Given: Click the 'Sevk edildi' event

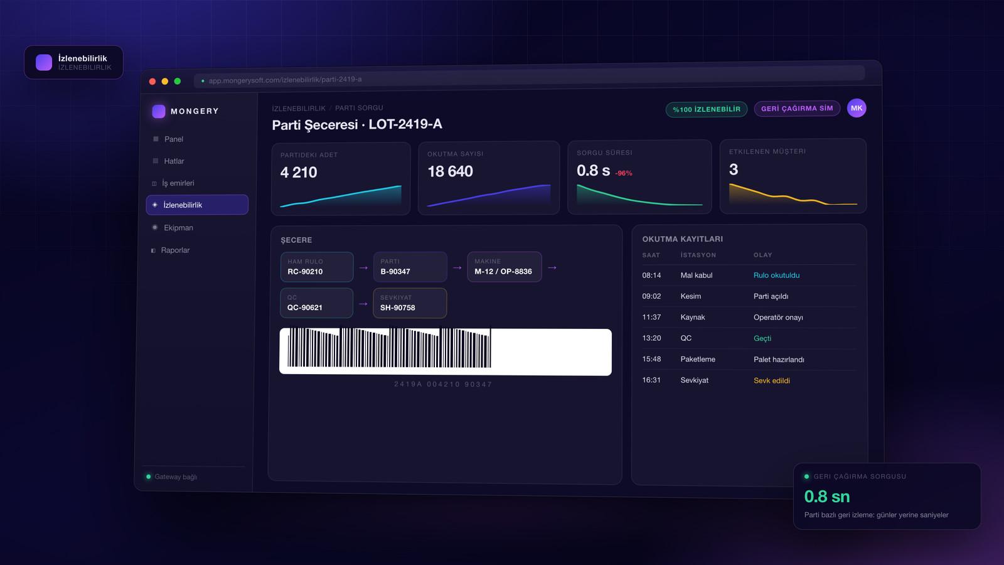Looking at the screenshot, I should coord(772,380).
